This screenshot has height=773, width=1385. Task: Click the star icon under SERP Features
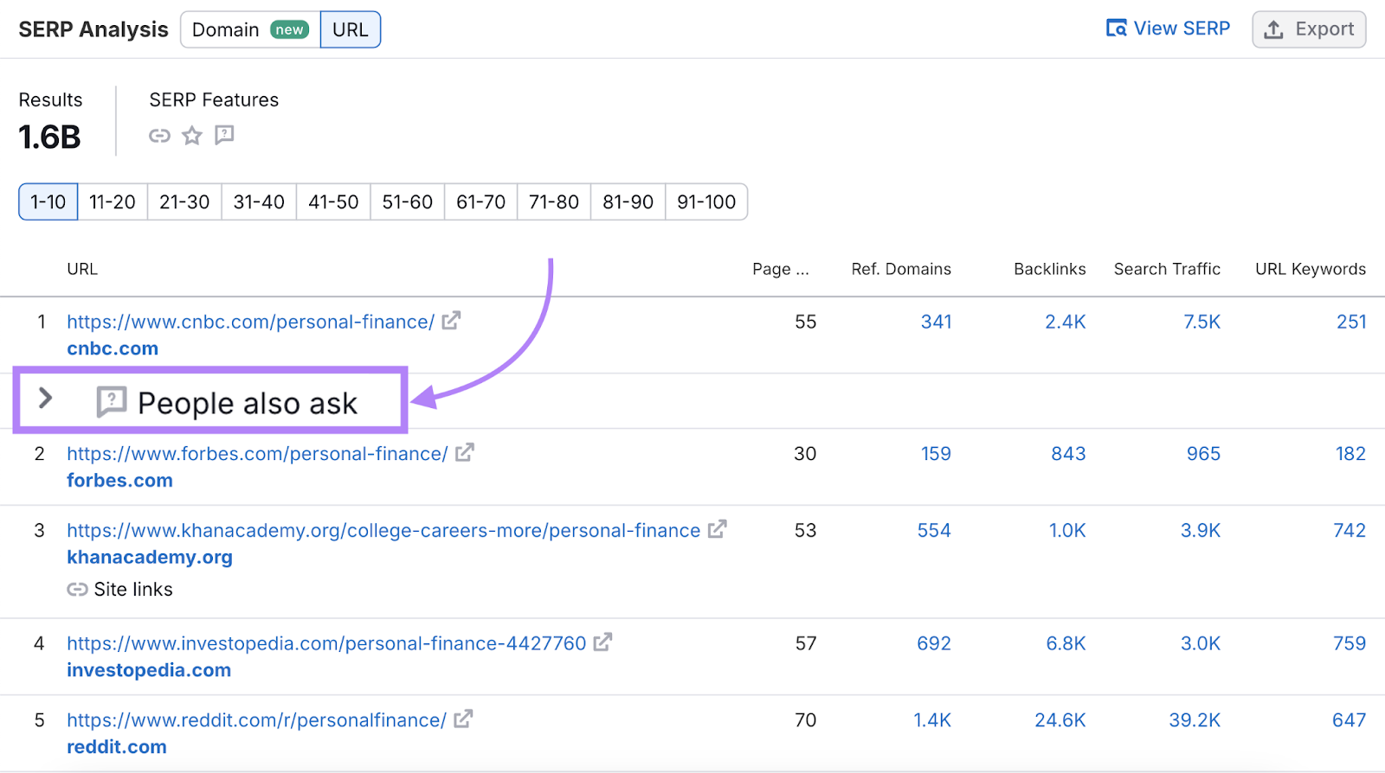click(192, 136)
